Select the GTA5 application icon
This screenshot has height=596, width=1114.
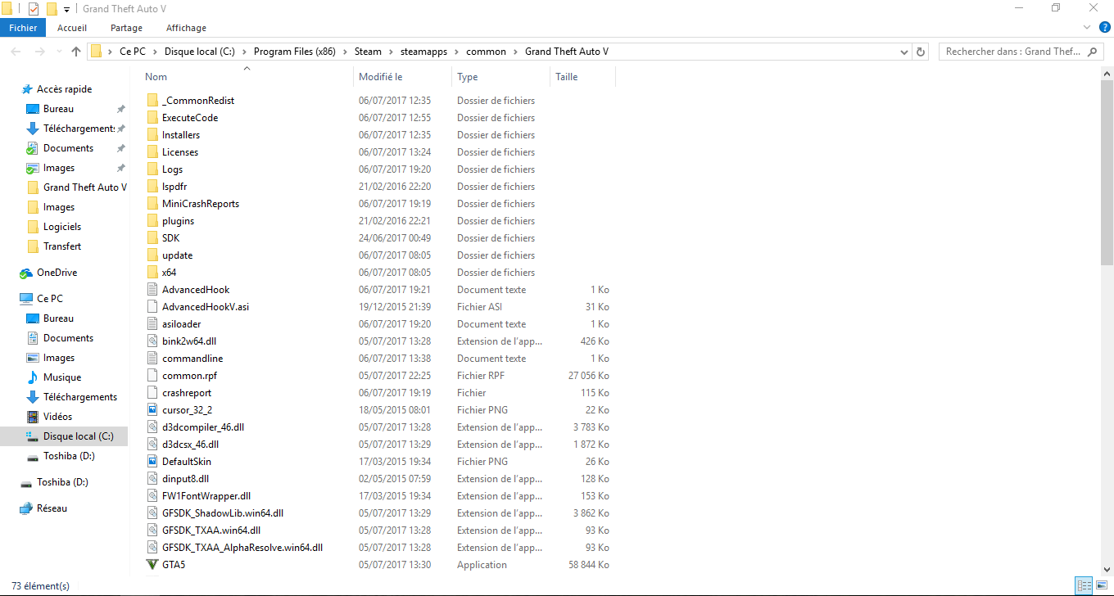pyautogui.click(x=152, y=565)
